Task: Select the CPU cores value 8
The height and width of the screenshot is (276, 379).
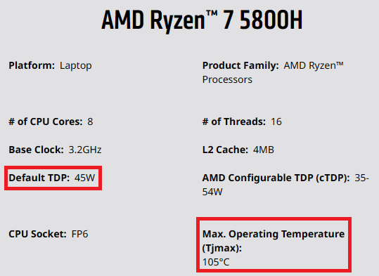Action: coord(90,121)
